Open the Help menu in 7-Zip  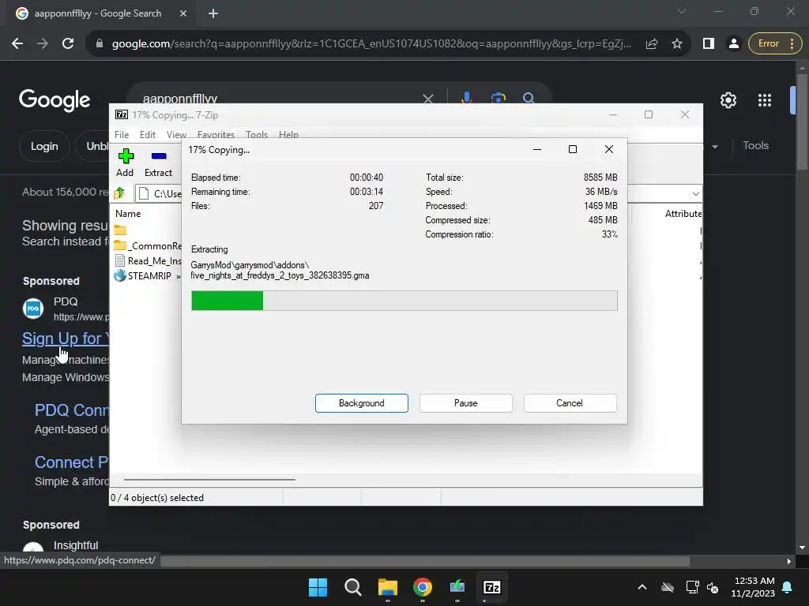click(x=288, y=134)
